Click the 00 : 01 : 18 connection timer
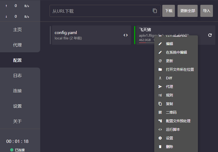 click(x=17, y=142)
